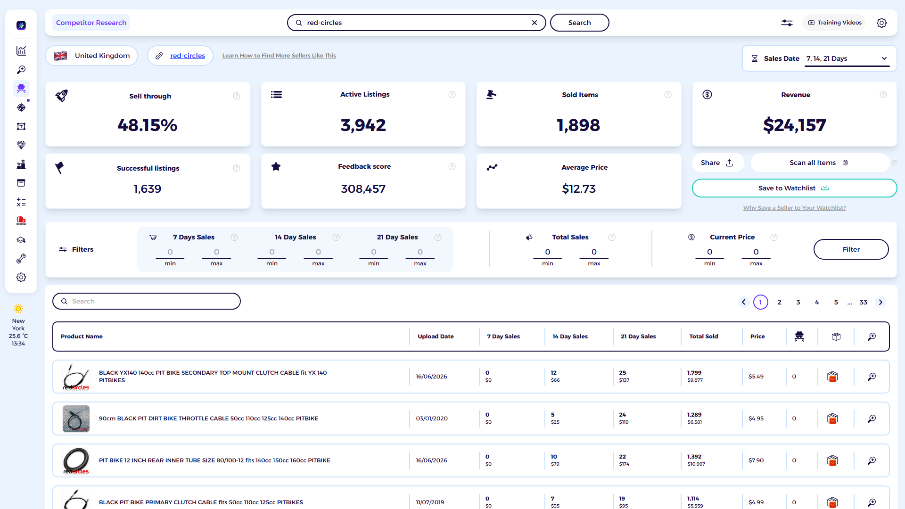Open the graduation cap academy sidebar icon

(21, 240)
